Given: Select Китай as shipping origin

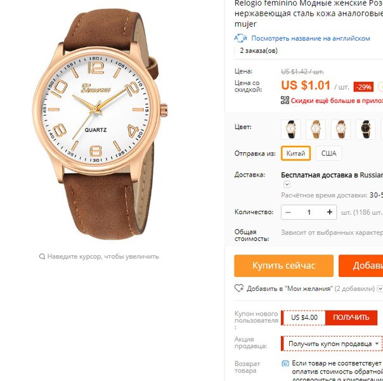Looking at the screenshot, I should pyautogui.click(x=295, y=153).
